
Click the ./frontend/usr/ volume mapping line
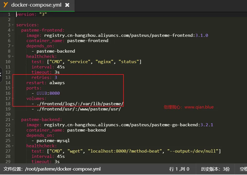click(x=76, y=109)
